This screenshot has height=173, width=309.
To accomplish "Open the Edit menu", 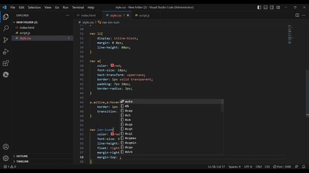I will click(x=21, y=8).
